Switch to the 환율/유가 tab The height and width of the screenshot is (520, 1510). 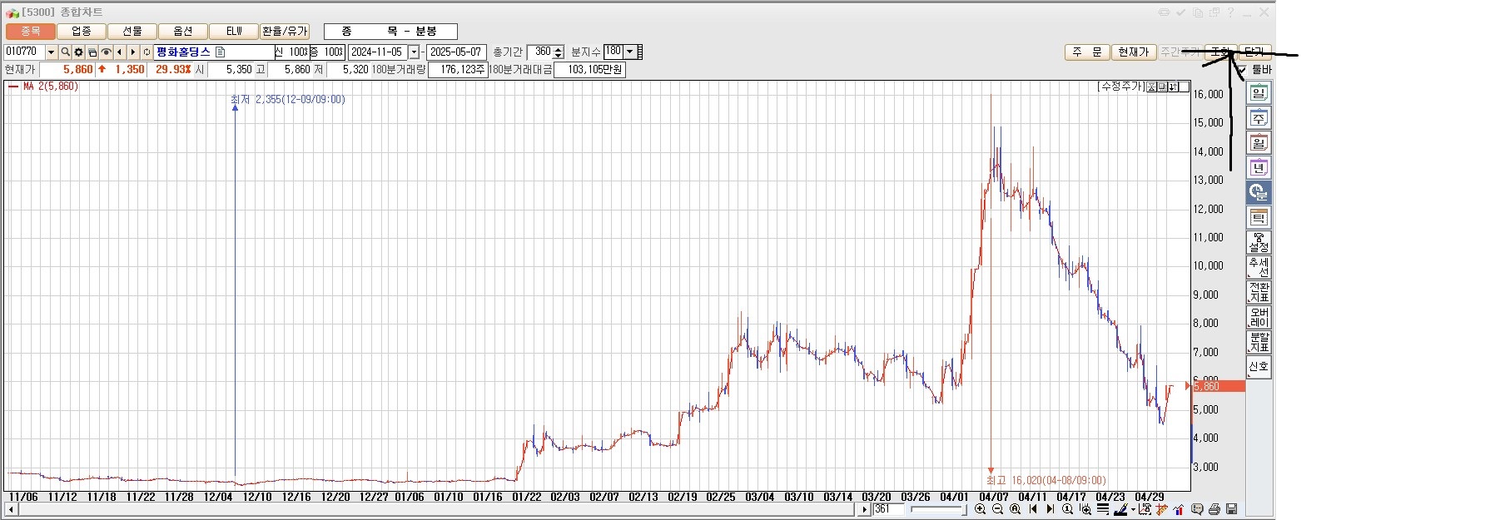click(285, 31)
